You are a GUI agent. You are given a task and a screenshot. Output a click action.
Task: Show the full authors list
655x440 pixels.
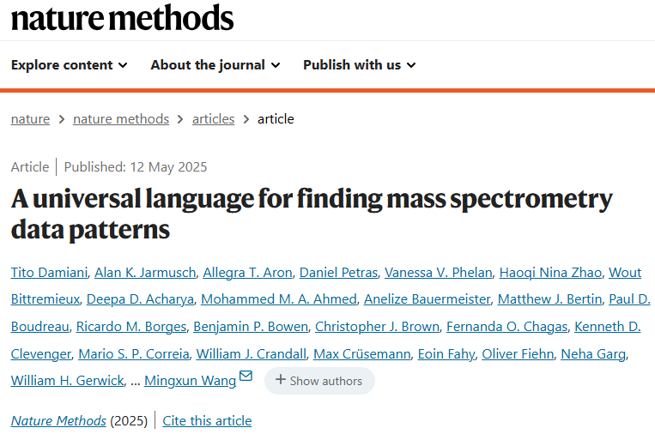[x=319, y=381]
